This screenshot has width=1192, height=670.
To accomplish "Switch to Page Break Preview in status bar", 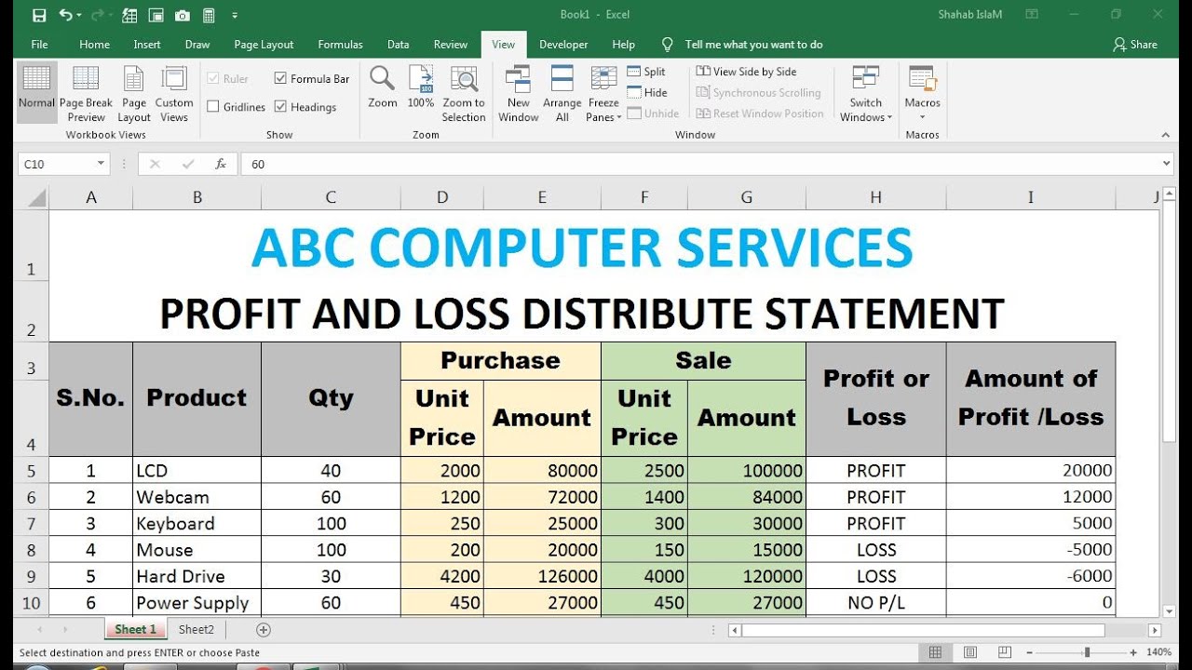I will point(1003,652).
